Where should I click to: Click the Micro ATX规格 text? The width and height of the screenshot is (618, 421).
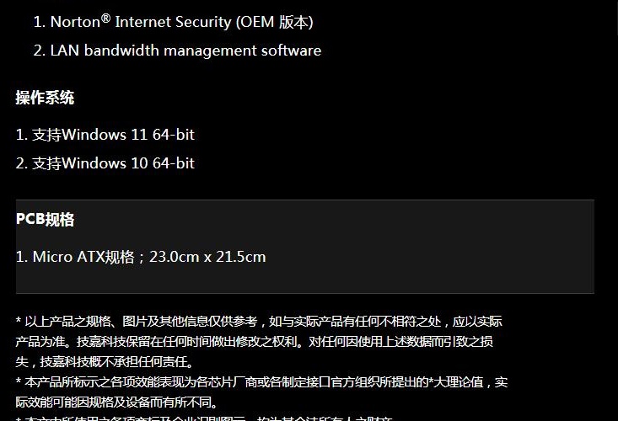click(x=83, y=257)
